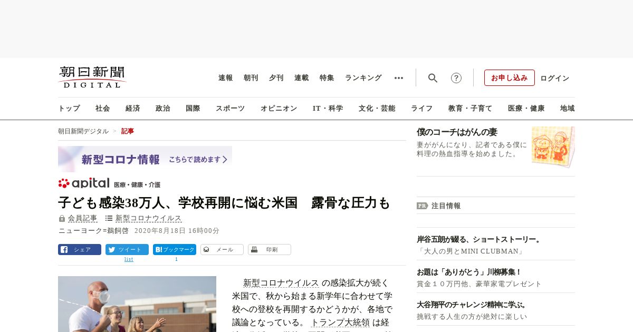
Task: Go to 医療・健康 section tab
Action: 526,109
